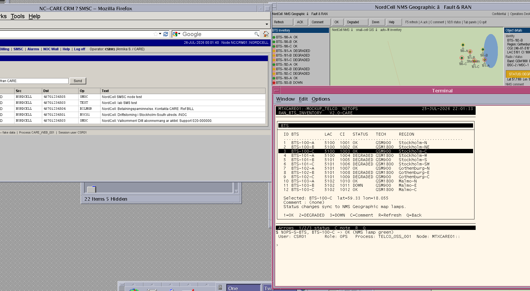
Task: Open the search engine chooser dropdown
Action: (179, 34)
